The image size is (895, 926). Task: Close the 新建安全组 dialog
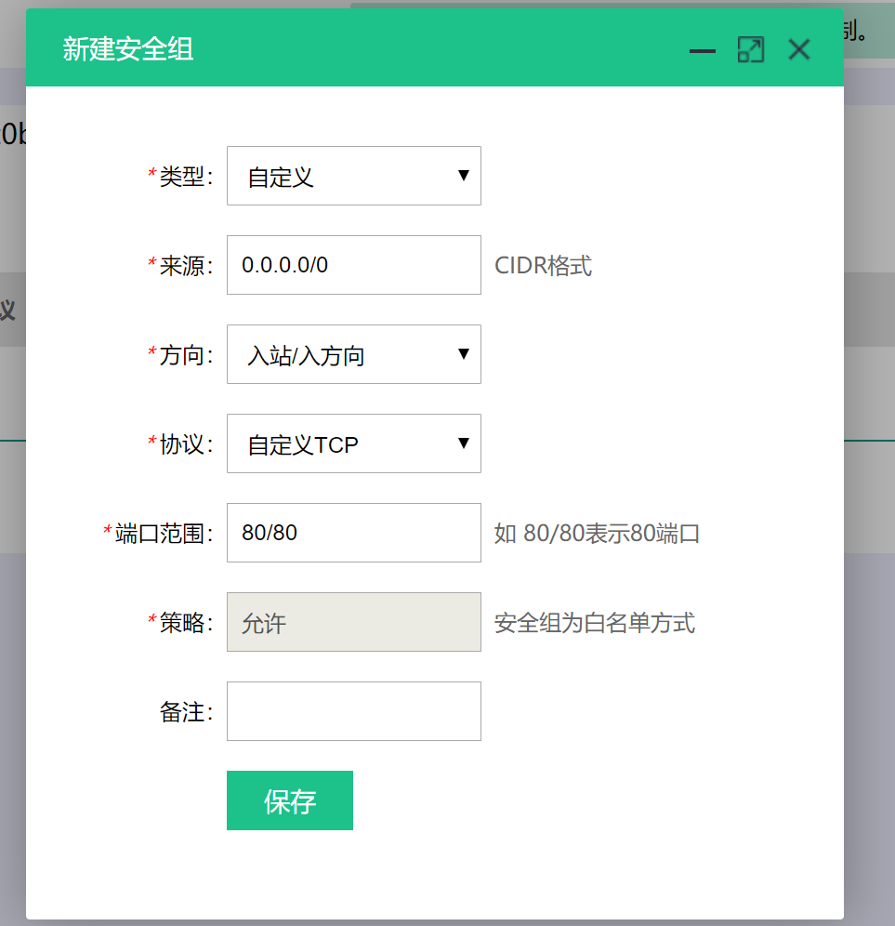pos(799,49)
